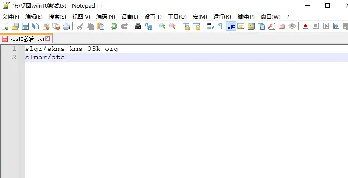Open the 语言(L) menu
The image size is (348, 178).
pyautogui.click(x=130, y=17)
